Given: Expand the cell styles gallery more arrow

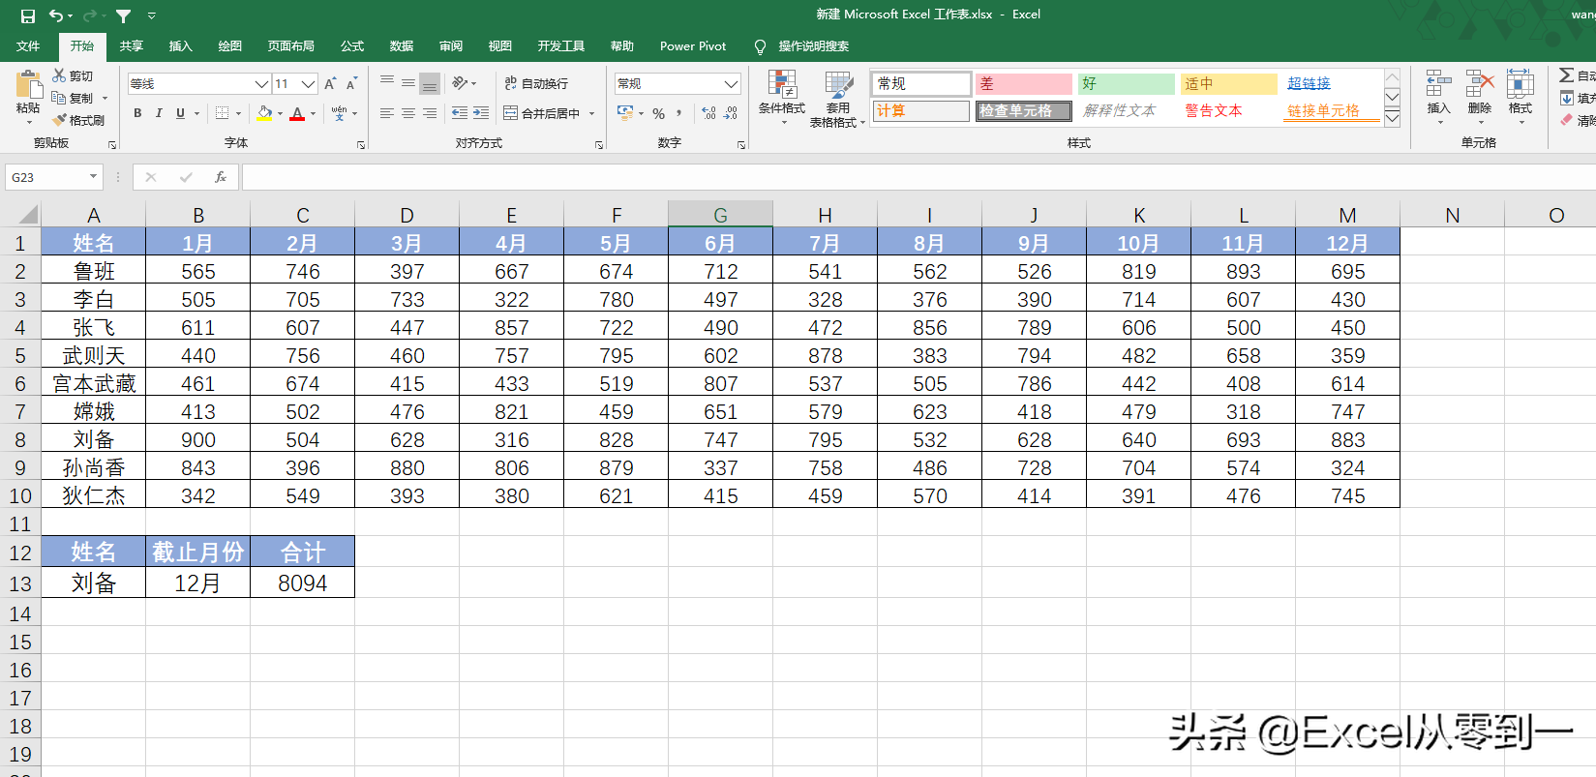Looking at the screenshot, I should (1392, 118).
